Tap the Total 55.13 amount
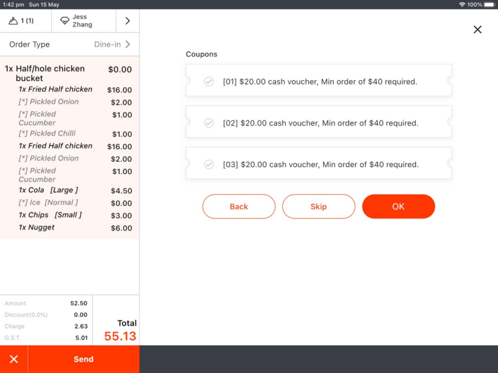The height and width of the screenshot is (373, 498). click(x=120, y=336)
